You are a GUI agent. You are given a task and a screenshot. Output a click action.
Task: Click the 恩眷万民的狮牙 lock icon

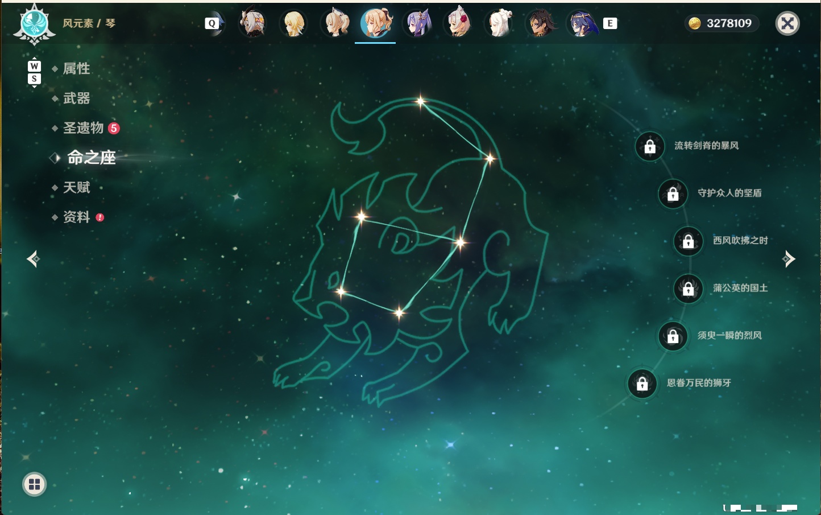(x=642, y=383)
